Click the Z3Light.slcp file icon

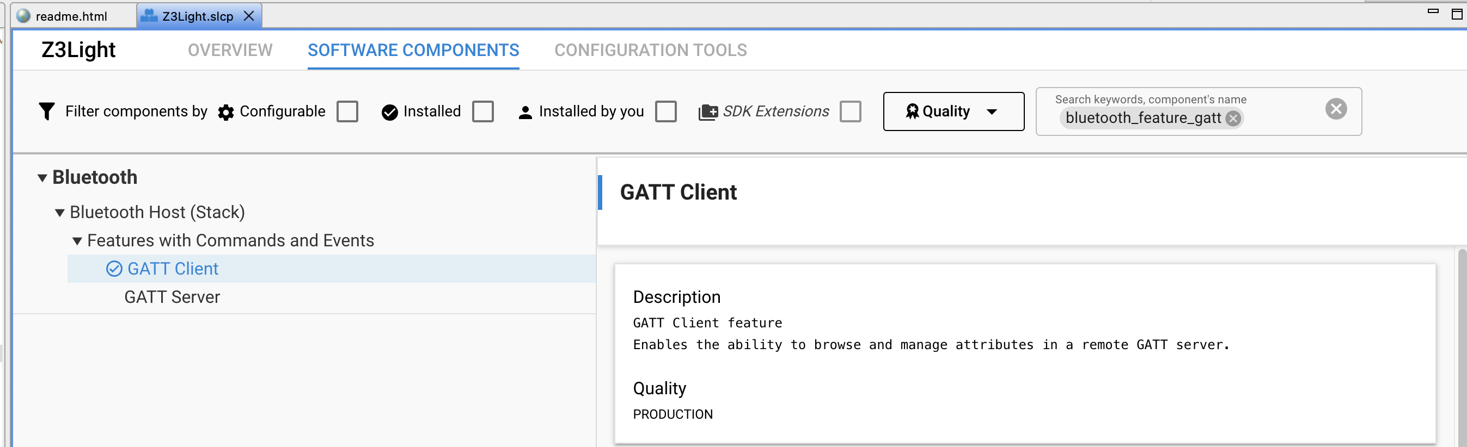(149, 15)
